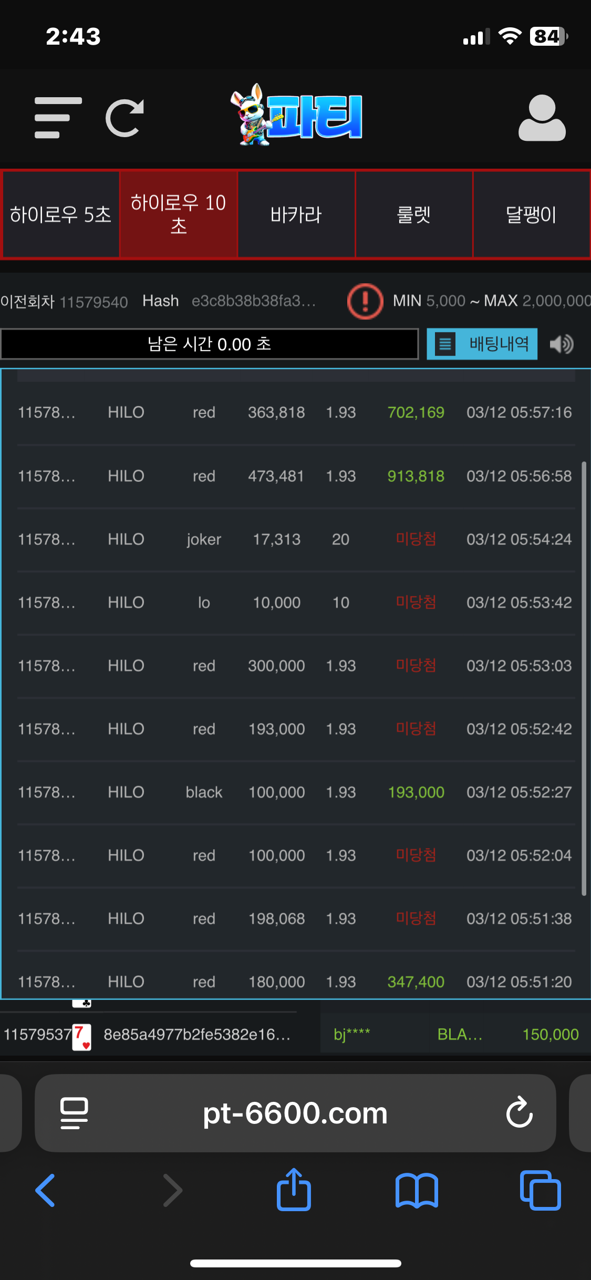
Task: Open the hamburger menu icon
Action: coord(58,118)
